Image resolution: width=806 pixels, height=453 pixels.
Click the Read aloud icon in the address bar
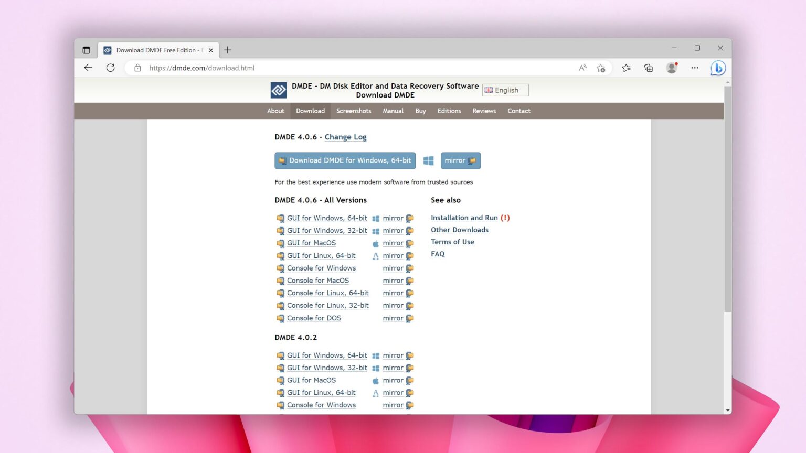582,68
